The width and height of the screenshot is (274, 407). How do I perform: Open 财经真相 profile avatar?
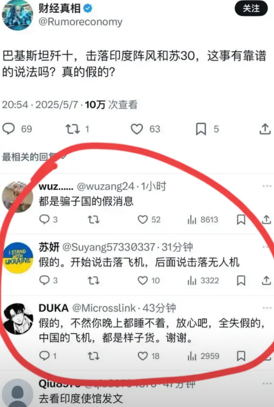[x=17, y=15]
